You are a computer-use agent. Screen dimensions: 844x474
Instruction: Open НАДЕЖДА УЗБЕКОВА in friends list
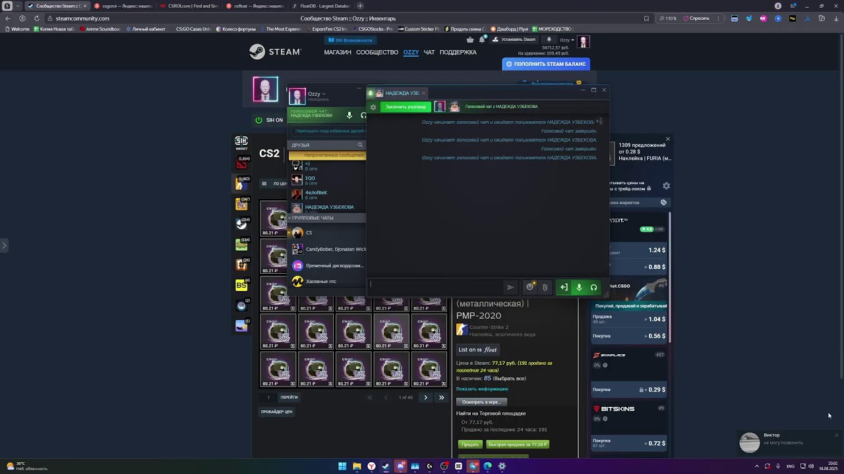[326, 207]
